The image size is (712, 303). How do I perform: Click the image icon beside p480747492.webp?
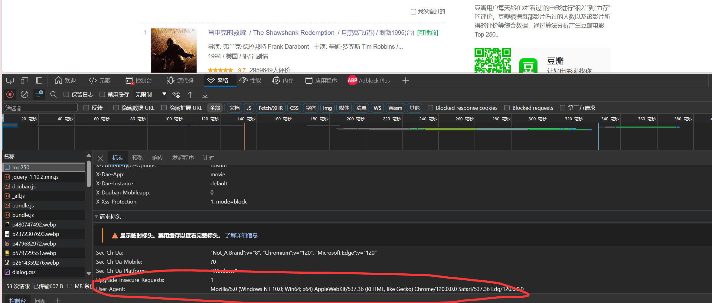(x=7, y=224)
